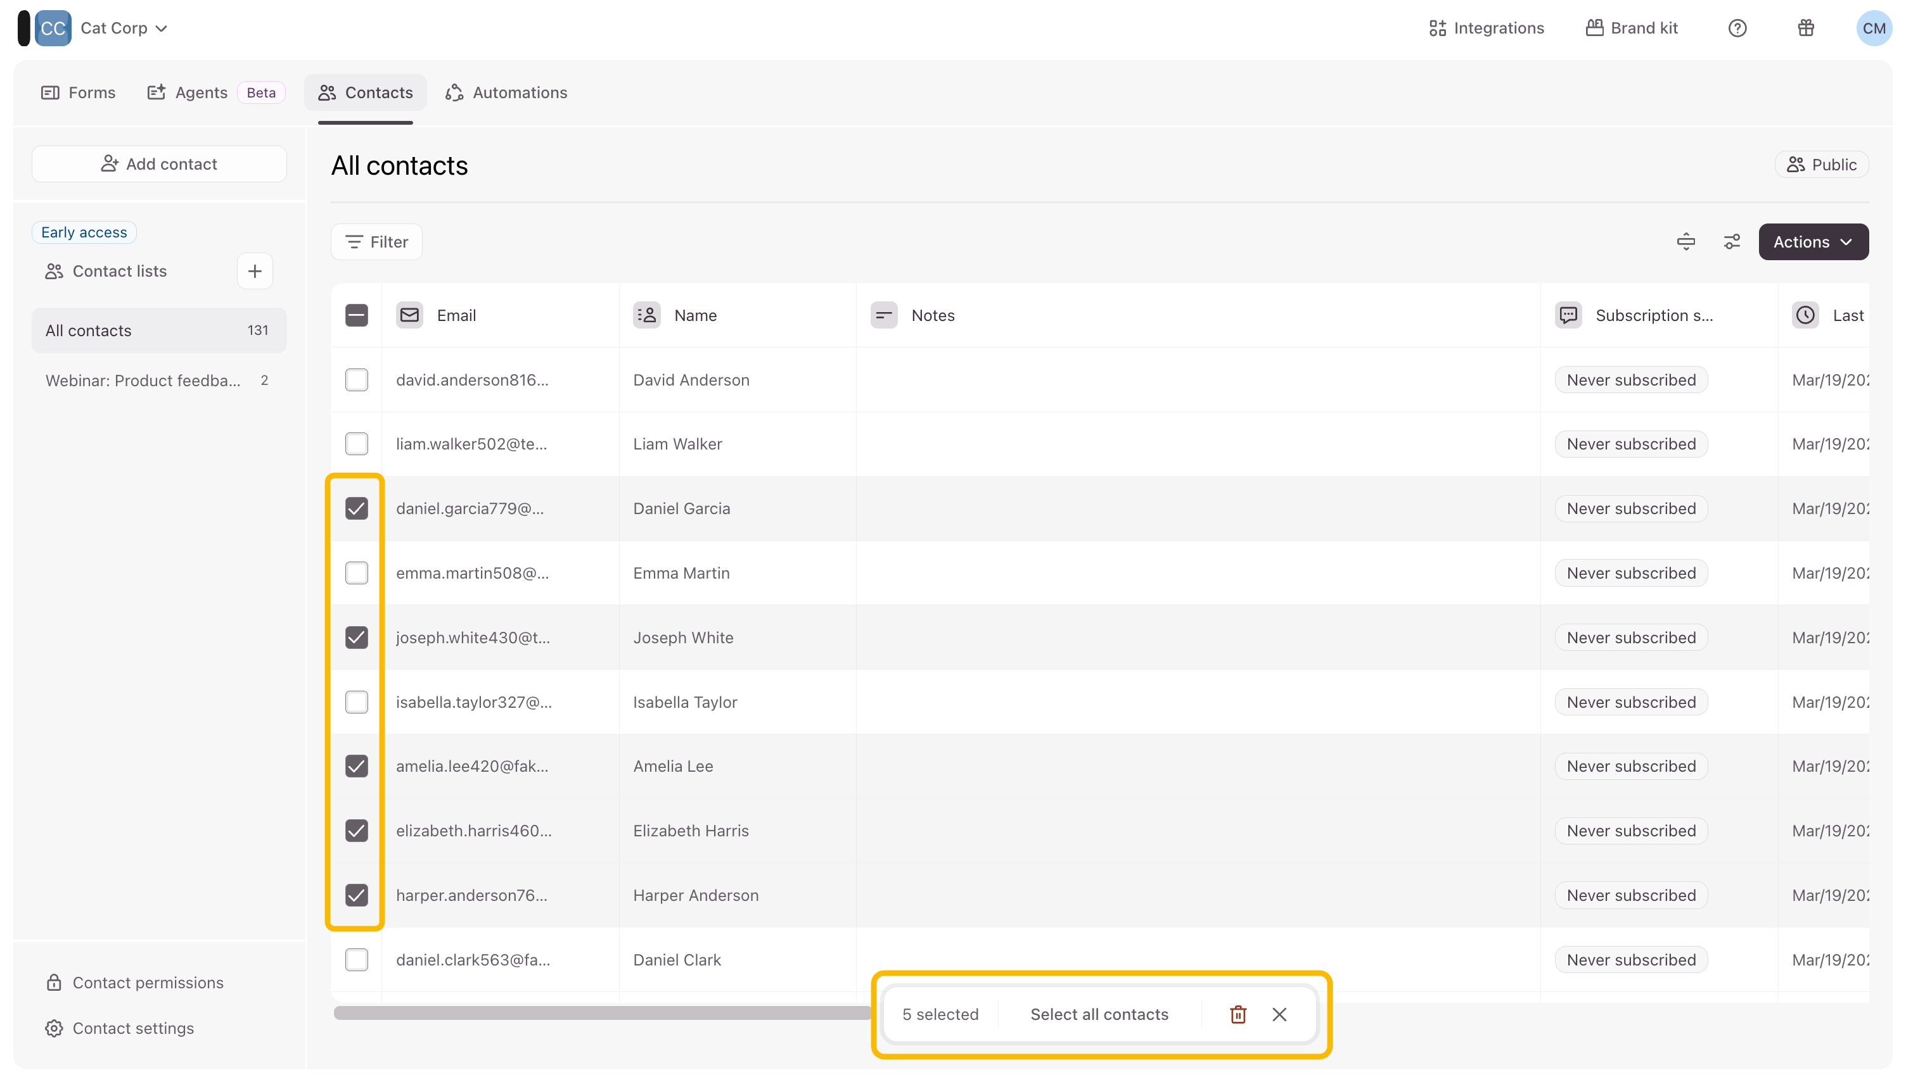
Task: Uncheck Daniel Garcia's row checkbox
Action: (357, 508)
